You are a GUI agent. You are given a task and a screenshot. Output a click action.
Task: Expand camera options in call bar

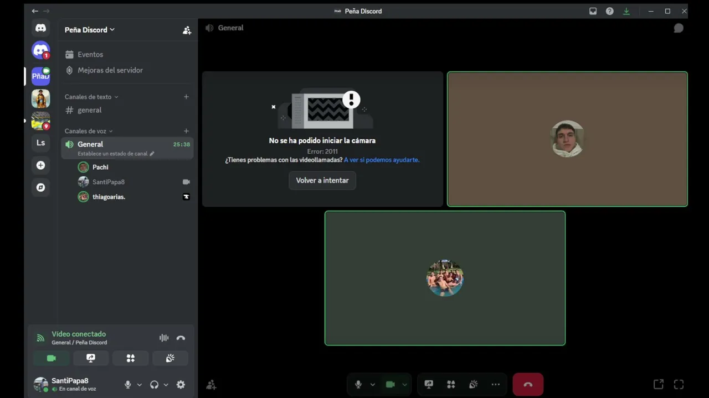(x=404, y=385)
